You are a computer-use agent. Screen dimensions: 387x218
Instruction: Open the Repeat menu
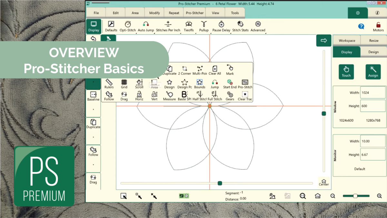[x=174, y=13]
